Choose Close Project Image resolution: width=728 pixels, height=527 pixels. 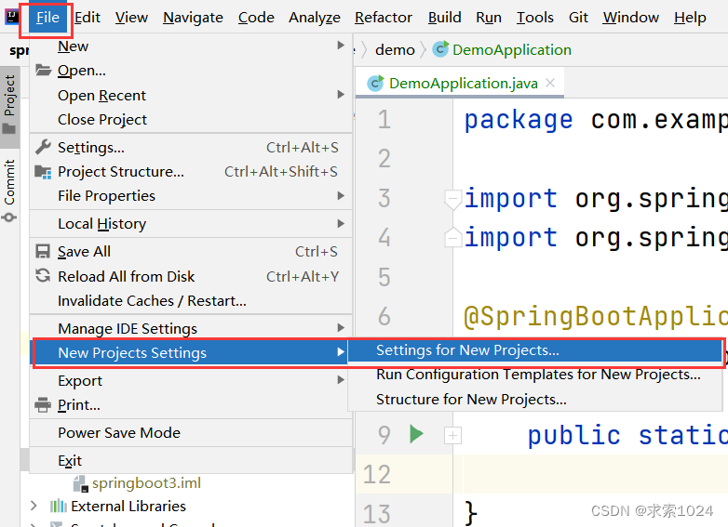(x=190, y=120)
